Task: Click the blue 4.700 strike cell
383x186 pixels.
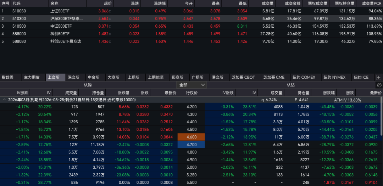Action: coord(191,145)
